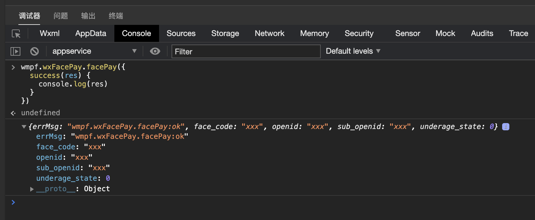Activate the element inspector arrow icon
The width and height of the screenshot is (535, 220).
(x=16, y=34)
